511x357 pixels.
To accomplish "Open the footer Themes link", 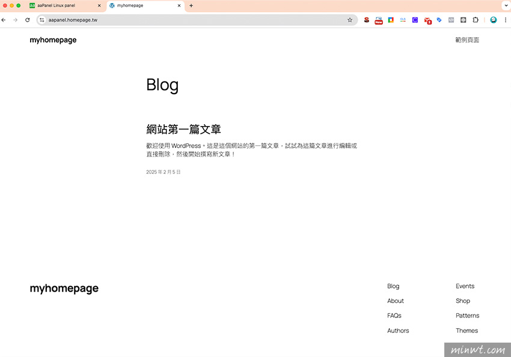I will pos(467,331).
